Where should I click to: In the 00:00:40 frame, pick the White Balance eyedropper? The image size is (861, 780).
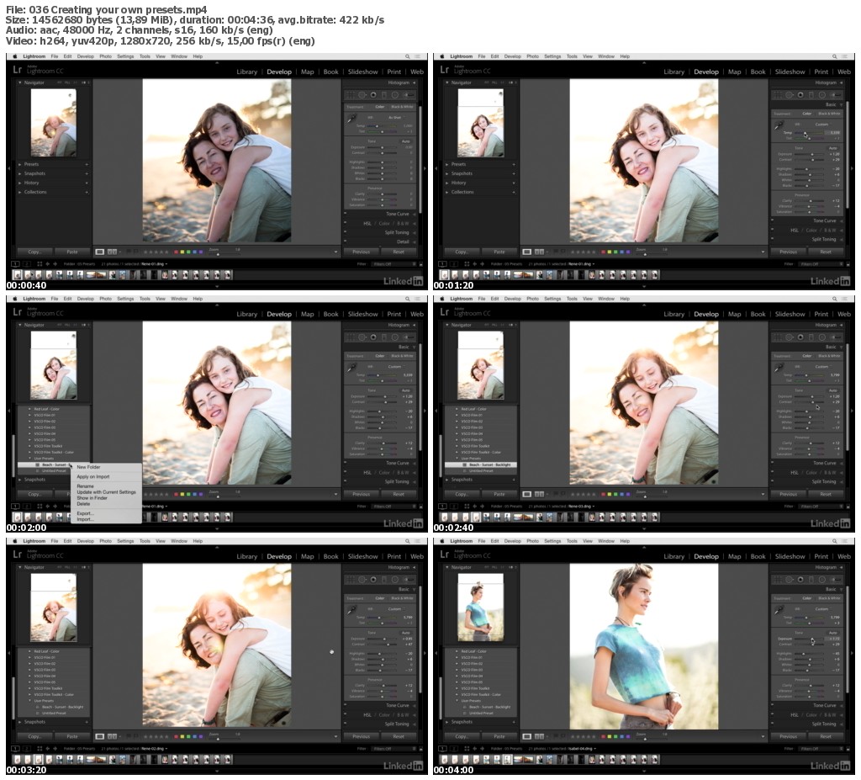(351, 119)
